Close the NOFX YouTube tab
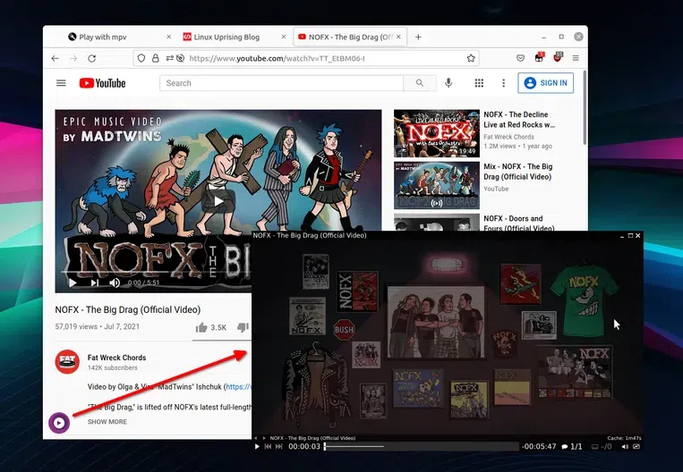The width and height of the screenshot is (683, 472). [398, 37]
